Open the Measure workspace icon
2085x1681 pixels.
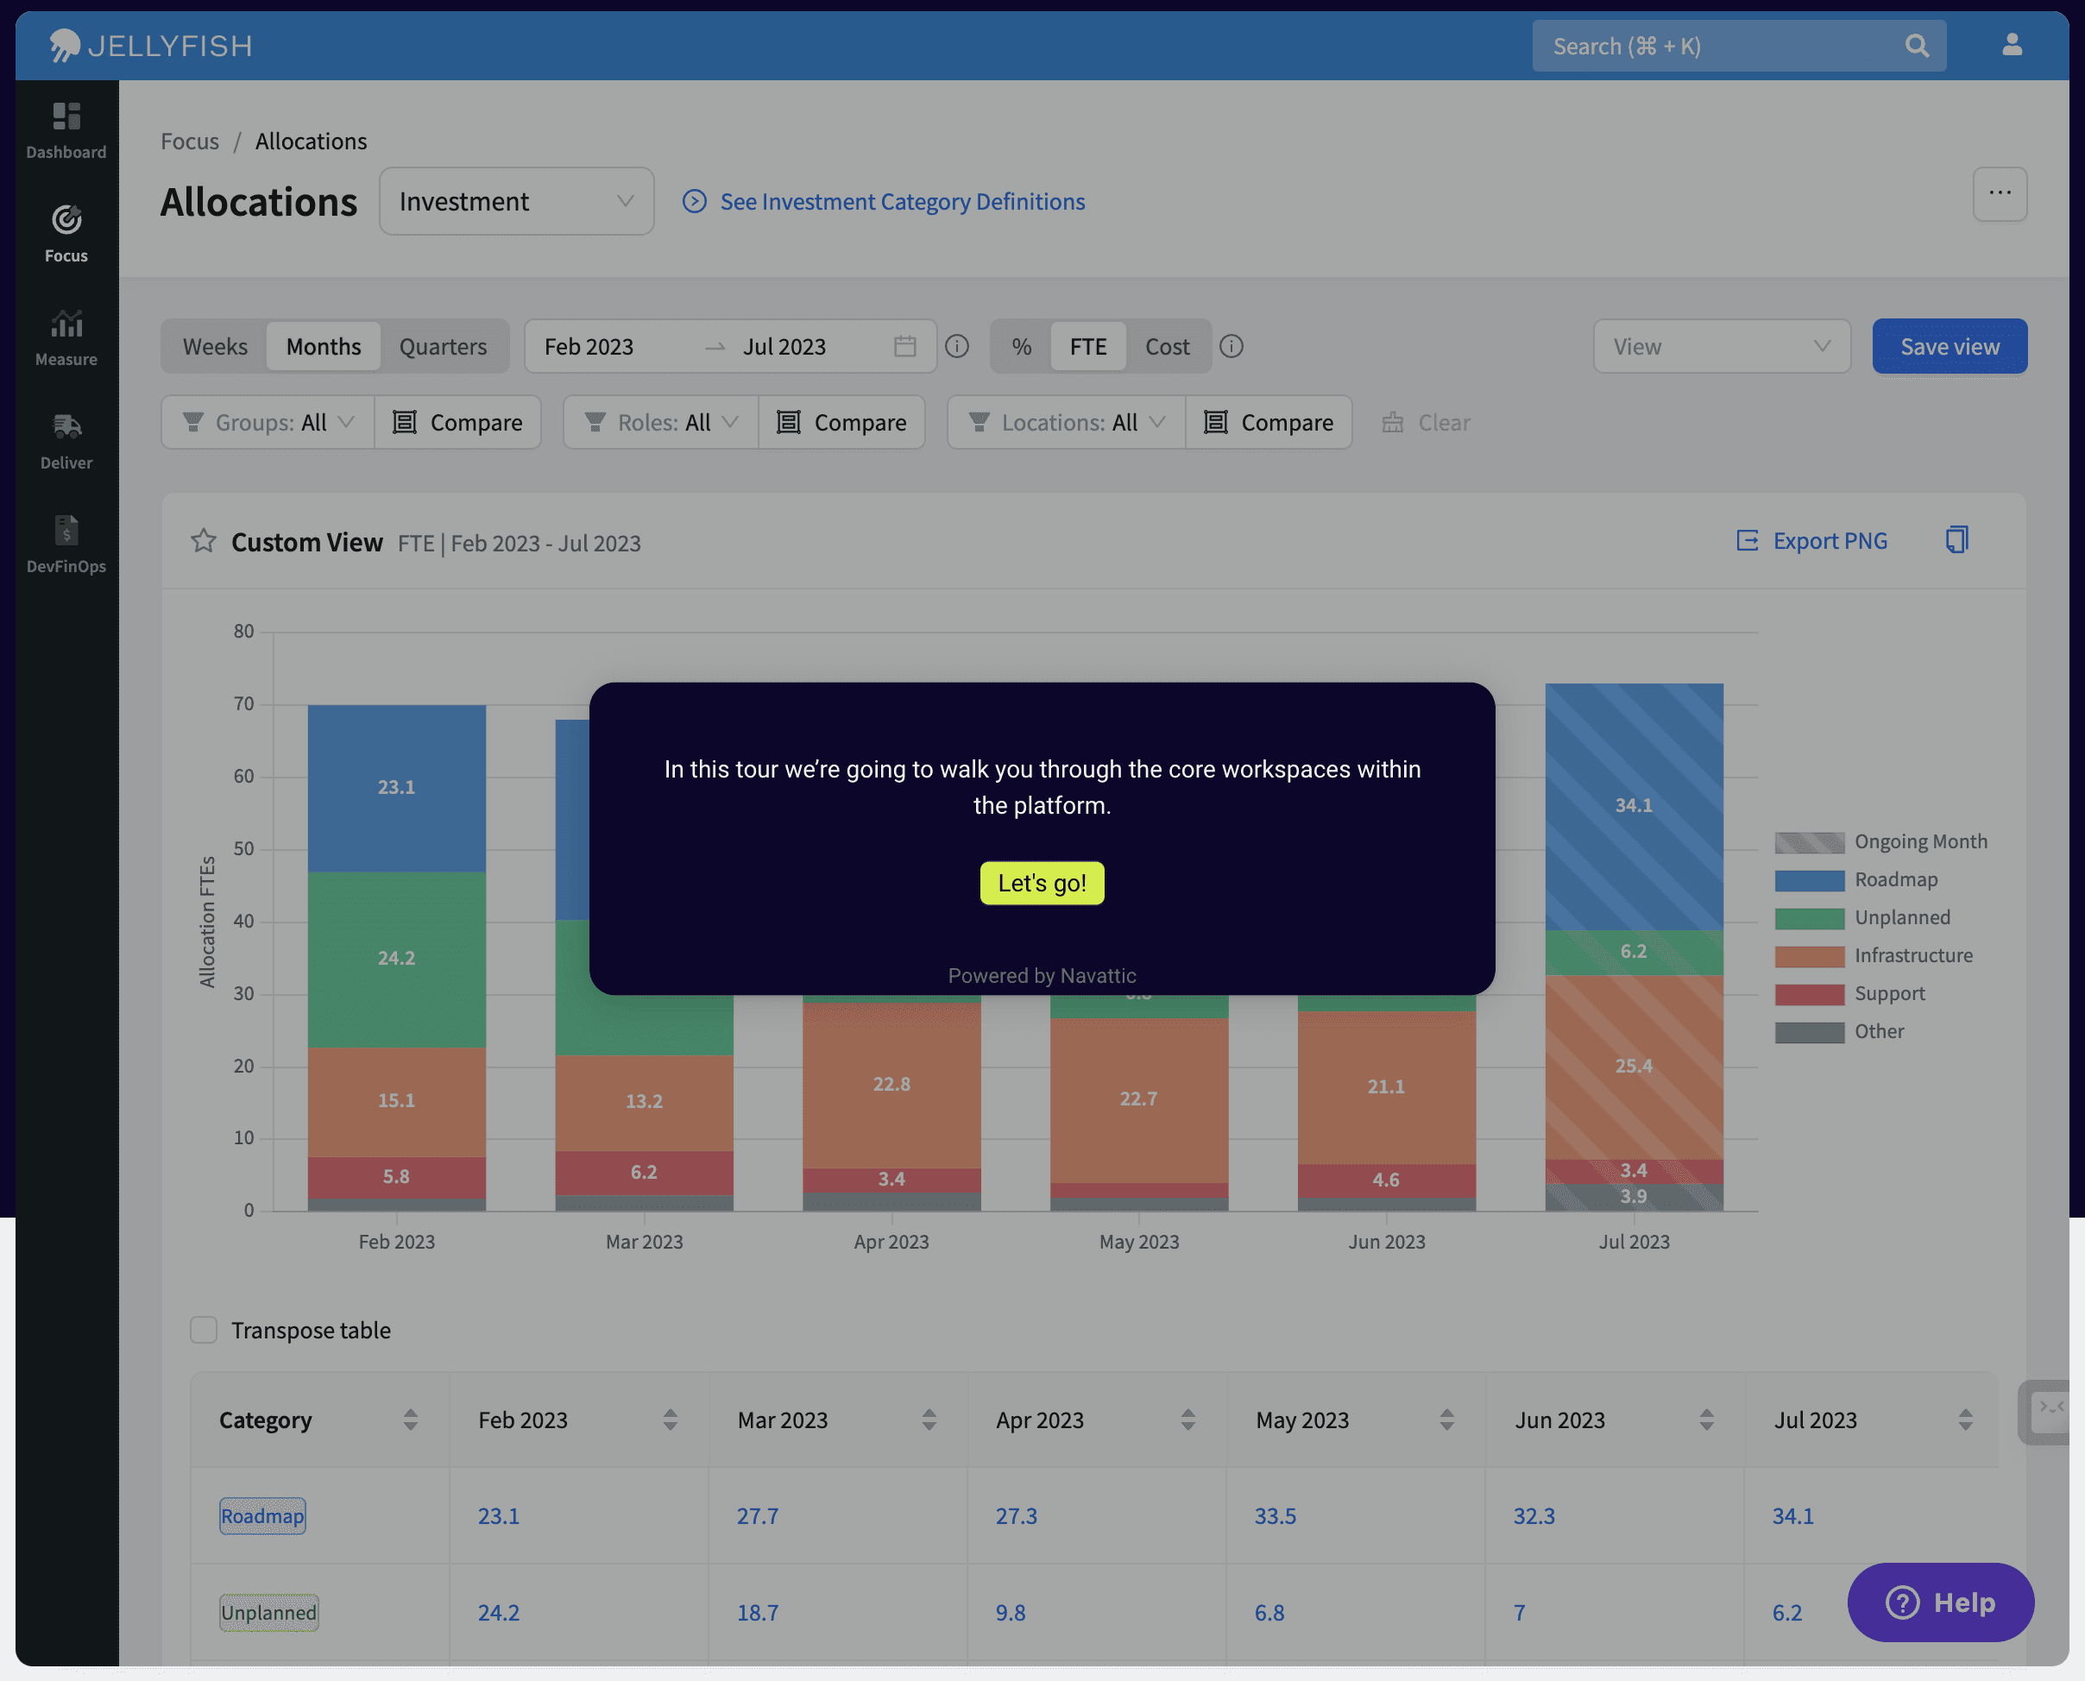[x=66, y=324]
